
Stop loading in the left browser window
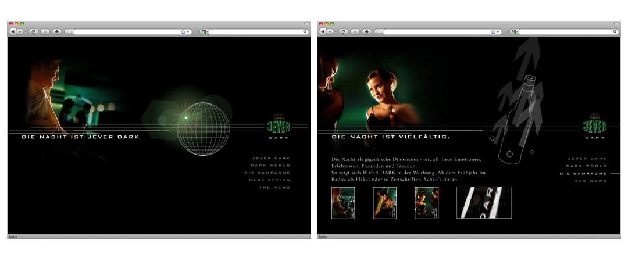(x=45, y=31)
